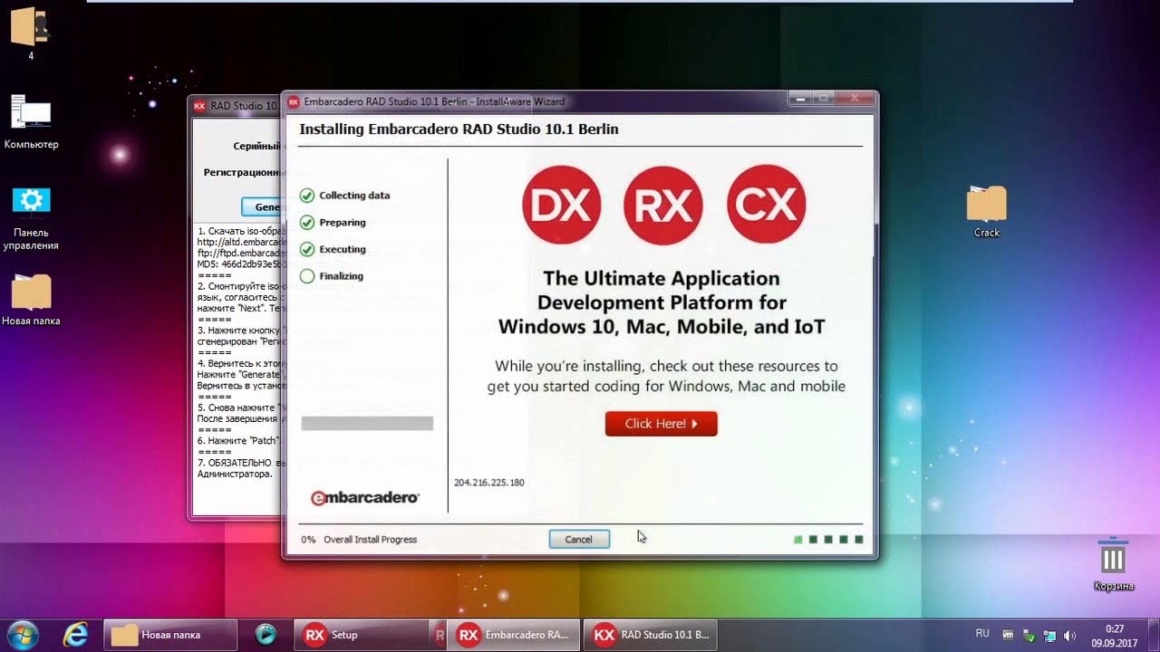Click the Серийный label in keygen window

coord(256,146)
